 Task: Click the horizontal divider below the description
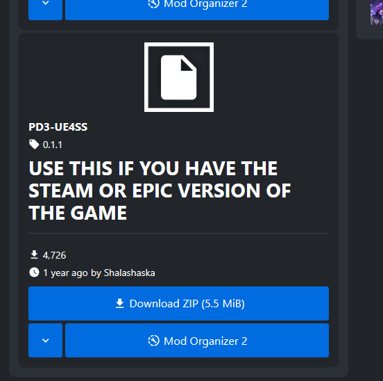tap(178, 234)
